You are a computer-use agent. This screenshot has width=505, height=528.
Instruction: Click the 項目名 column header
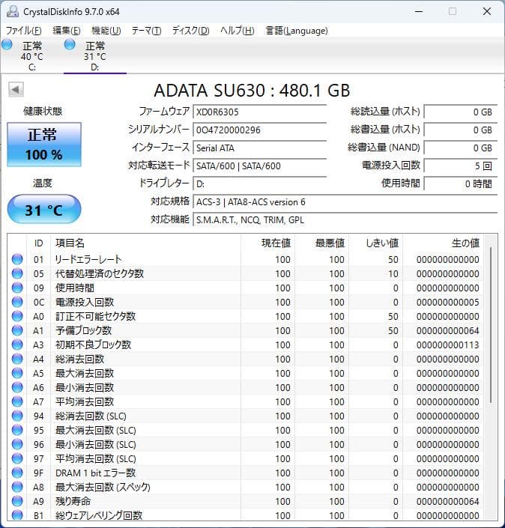point(145,243)
